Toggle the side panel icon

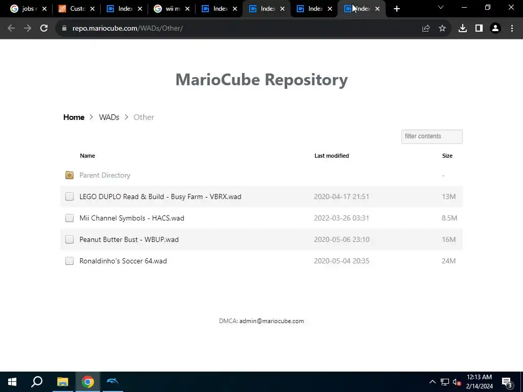point(479,29)
